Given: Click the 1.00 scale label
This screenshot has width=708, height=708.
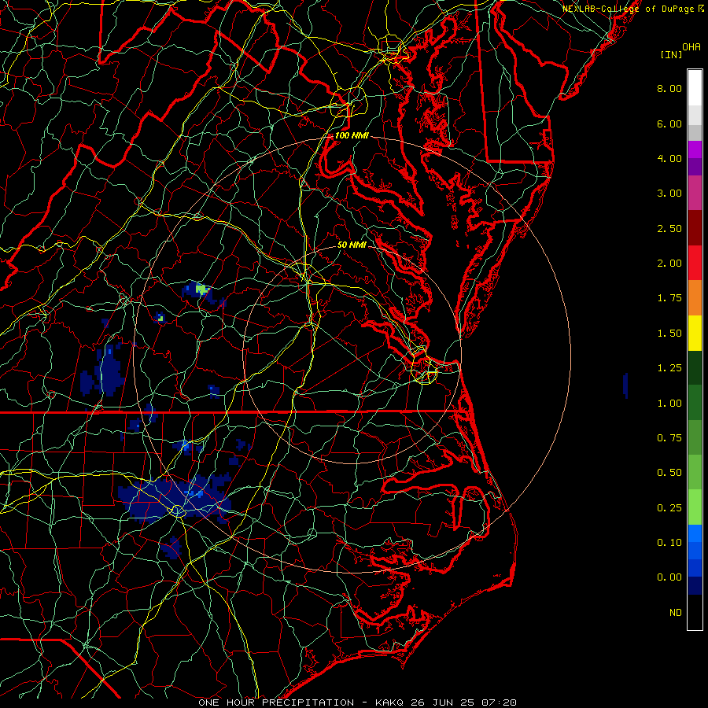Looking at the screenshot, I should [669, 404].
